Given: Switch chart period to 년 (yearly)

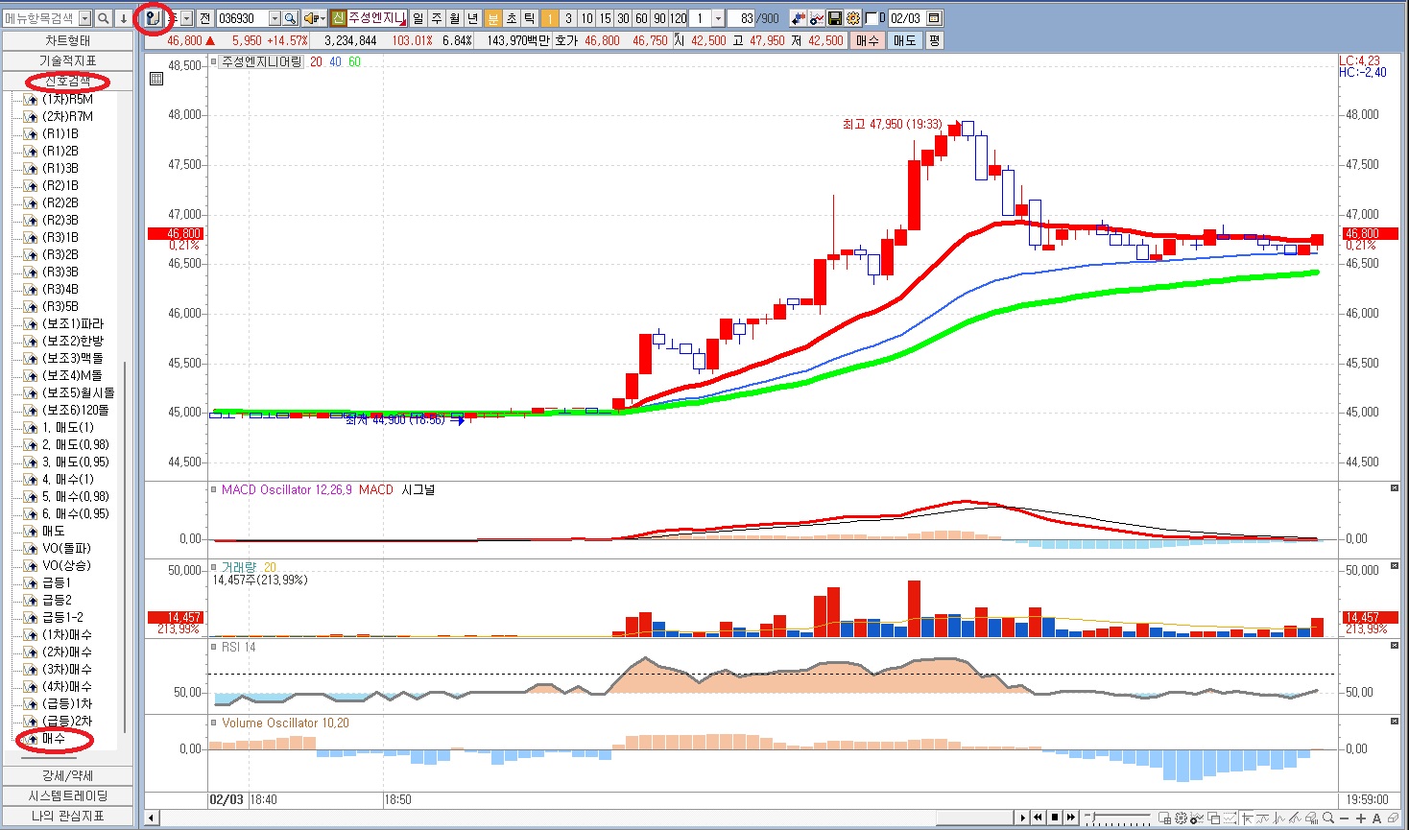Looking at the screenshot, I should point(473,18).
